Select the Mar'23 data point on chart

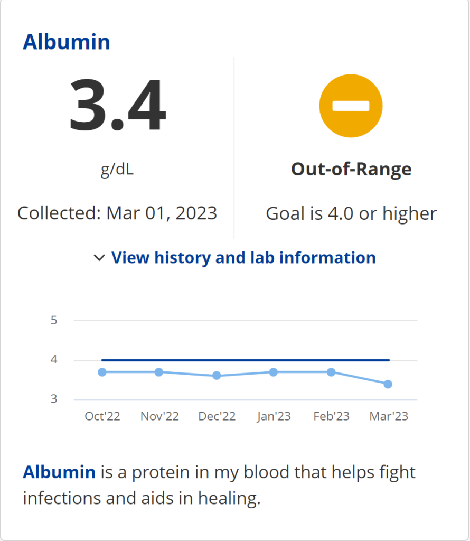pyautogui.click(x=388, y=384)
